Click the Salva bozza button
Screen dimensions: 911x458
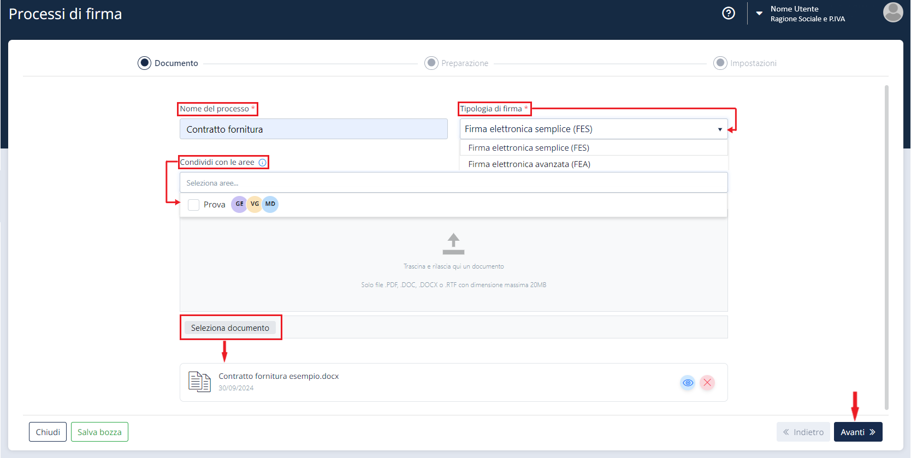99,432
